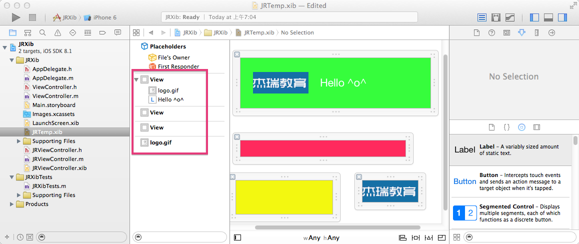Select the red view on canvas

(322, 148)
